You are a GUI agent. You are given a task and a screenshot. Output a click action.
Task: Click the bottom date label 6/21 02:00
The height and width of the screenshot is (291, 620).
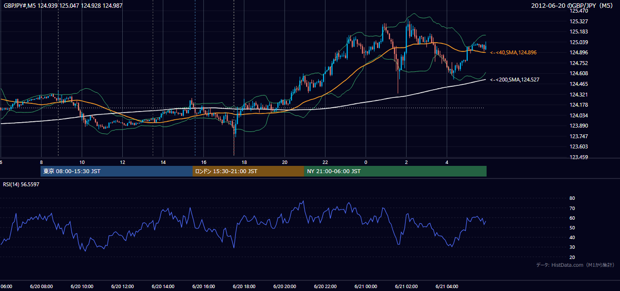[406, 287]
